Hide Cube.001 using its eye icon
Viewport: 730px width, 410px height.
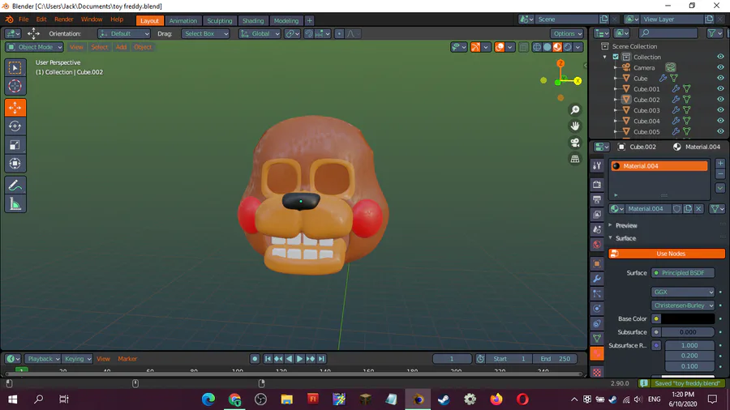tap(720, 89)
